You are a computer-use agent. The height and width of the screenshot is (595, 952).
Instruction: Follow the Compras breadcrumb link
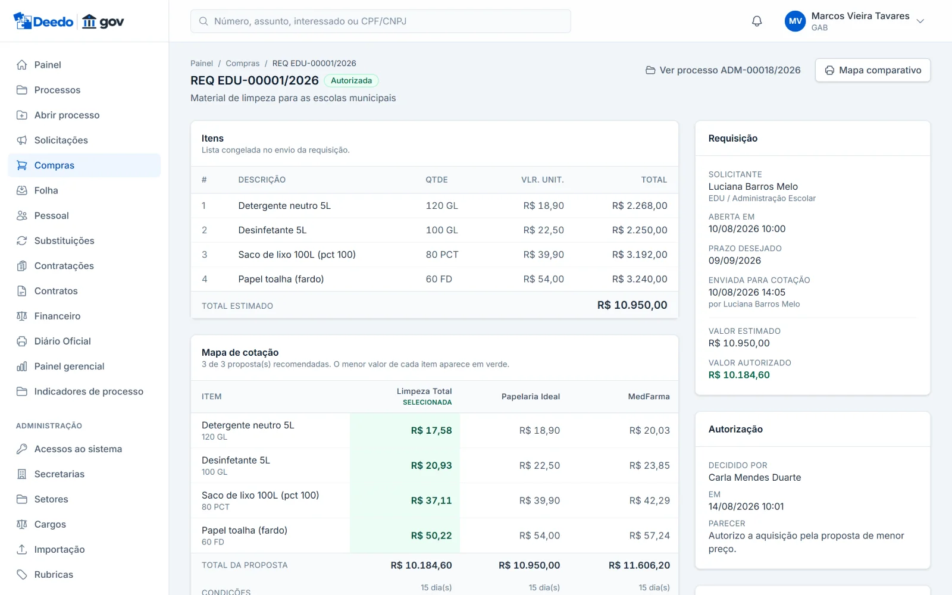(x=243, y=63)
